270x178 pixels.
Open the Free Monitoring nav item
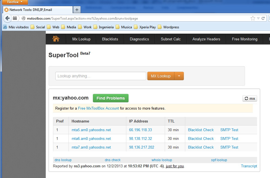pyautogui.click(x=245, y=39)
